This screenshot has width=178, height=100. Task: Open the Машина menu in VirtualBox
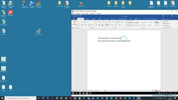(78, 14)
